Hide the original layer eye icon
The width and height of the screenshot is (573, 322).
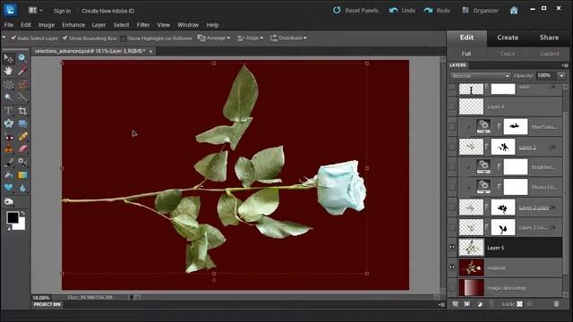pos(452,267)
